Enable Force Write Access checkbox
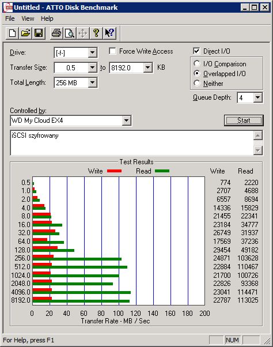The width and height of the screenshot is (273, 347). tap(112, 51)
